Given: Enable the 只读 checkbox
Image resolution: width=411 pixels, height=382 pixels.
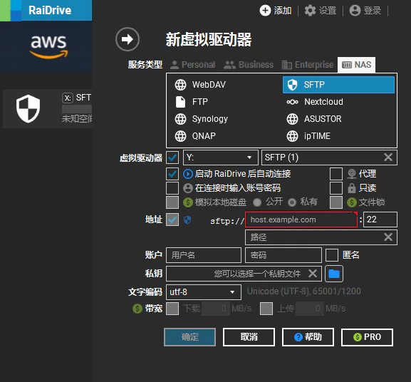Looking at the screenshot, I should click(336, 188).
